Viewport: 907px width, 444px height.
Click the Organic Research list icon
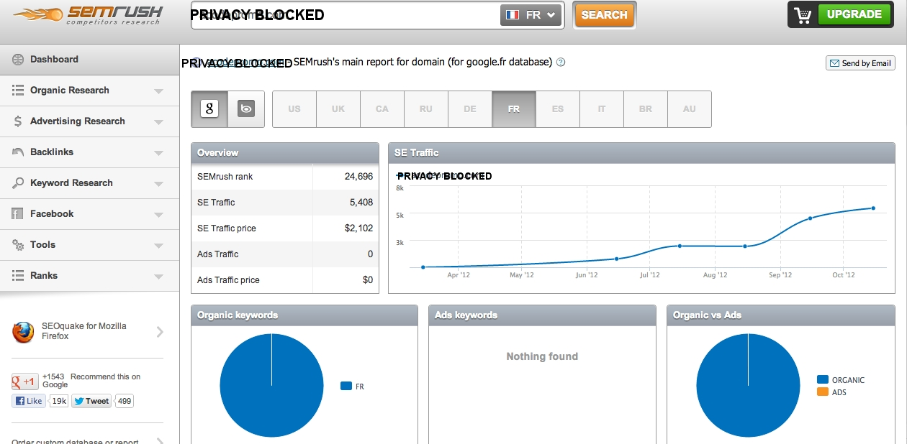pyautogui.click(x=18, y=91)
